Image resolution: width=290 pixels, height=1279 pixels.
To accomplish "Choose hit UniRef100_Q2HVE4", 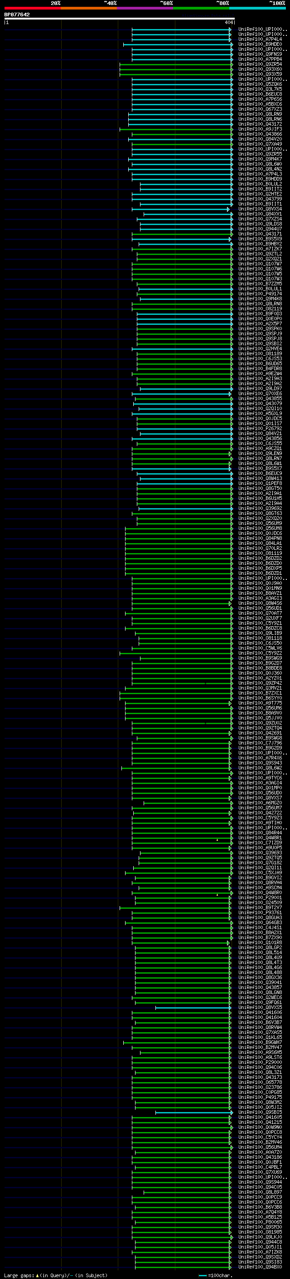I will point(260,348).
